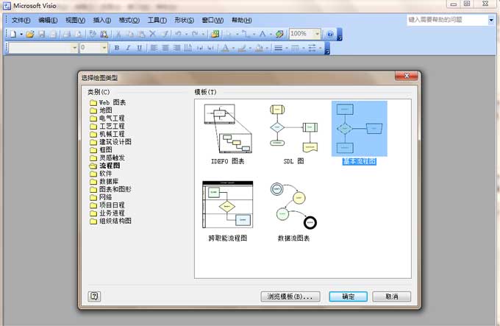Click the Undo arrow icon
The width and height of the screenshot is (500, 326).
178,34
